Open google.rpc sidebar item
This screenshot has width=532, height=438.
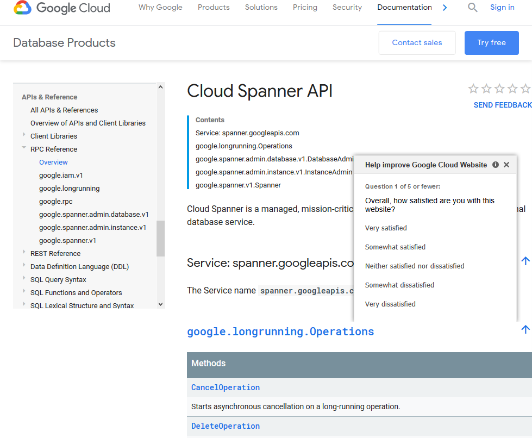(x=55, y=202)
